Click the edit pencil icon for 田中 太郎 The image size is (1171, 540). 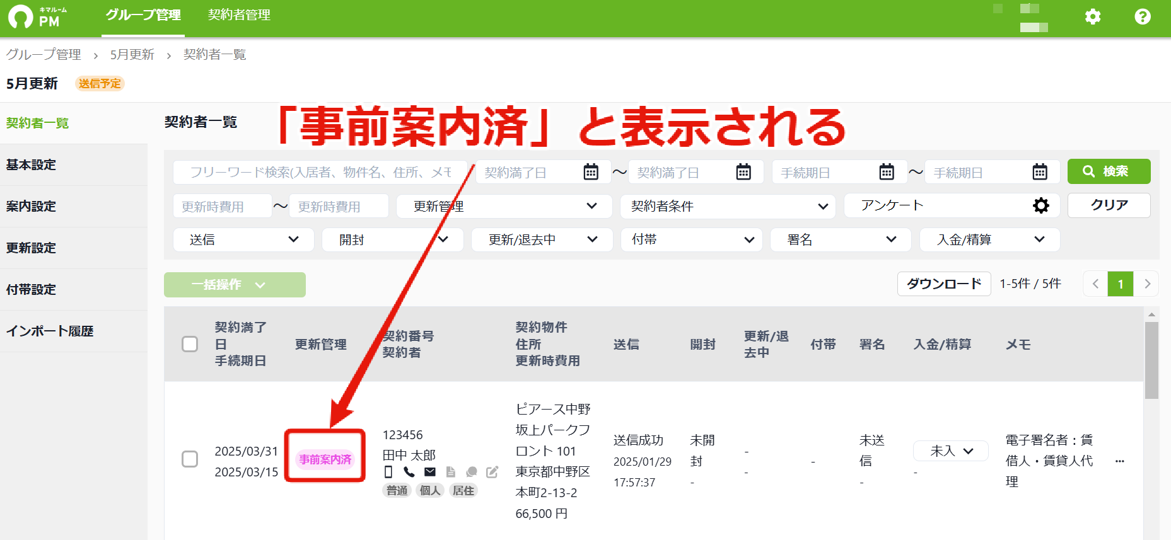tap(492, 472)
